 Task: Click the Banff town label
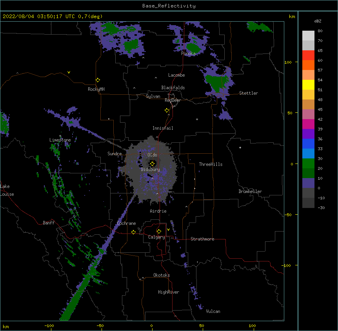[x=49, y=223]
